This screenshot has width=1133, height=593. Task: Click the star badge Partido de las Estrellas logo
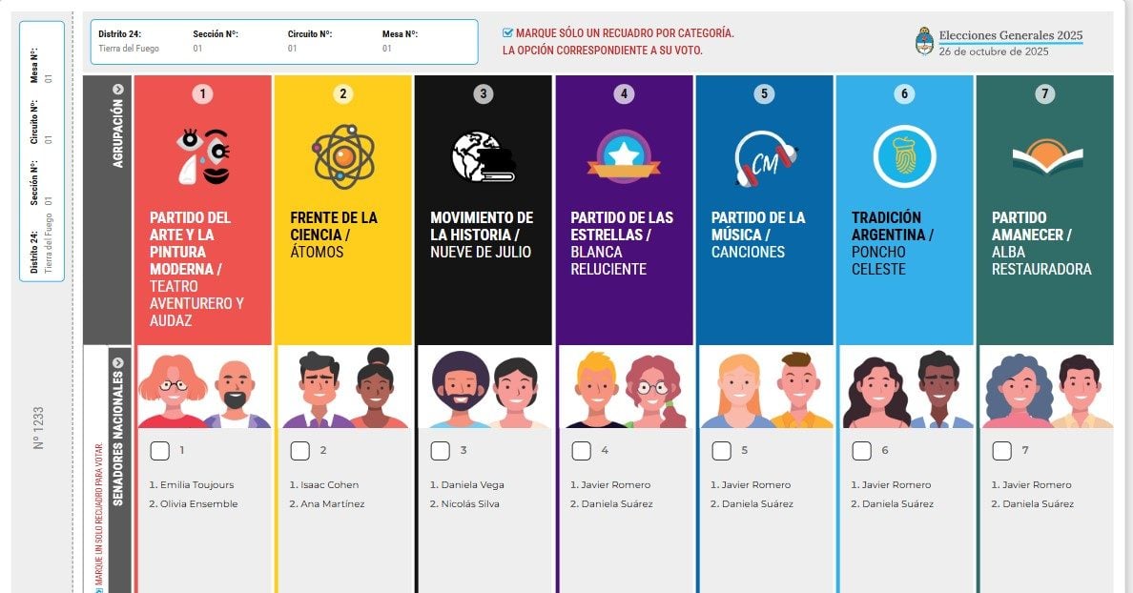pos(624,156)
